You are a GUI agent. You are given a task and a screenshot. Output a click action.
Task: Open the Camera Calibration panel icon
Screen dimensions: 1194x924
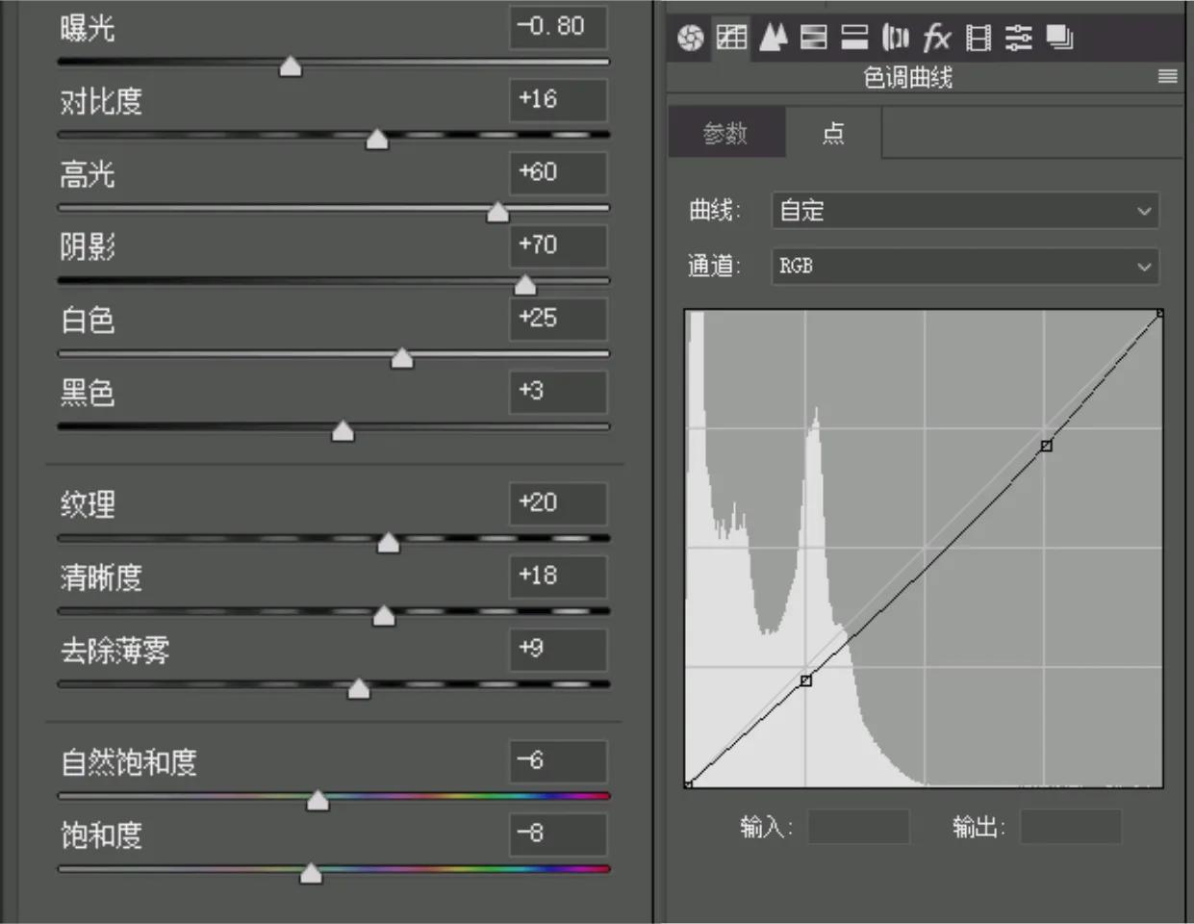point(978,38)
